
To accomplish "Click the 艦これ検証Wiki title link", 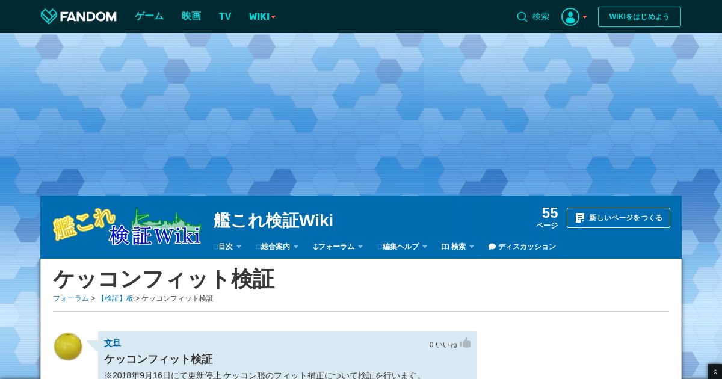I will [273, 220].
